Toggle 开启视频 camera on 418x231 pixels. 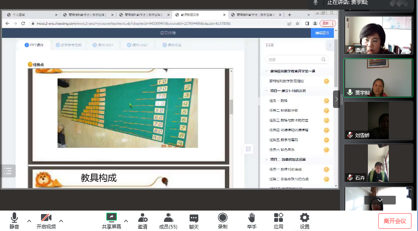coord(46,218)
